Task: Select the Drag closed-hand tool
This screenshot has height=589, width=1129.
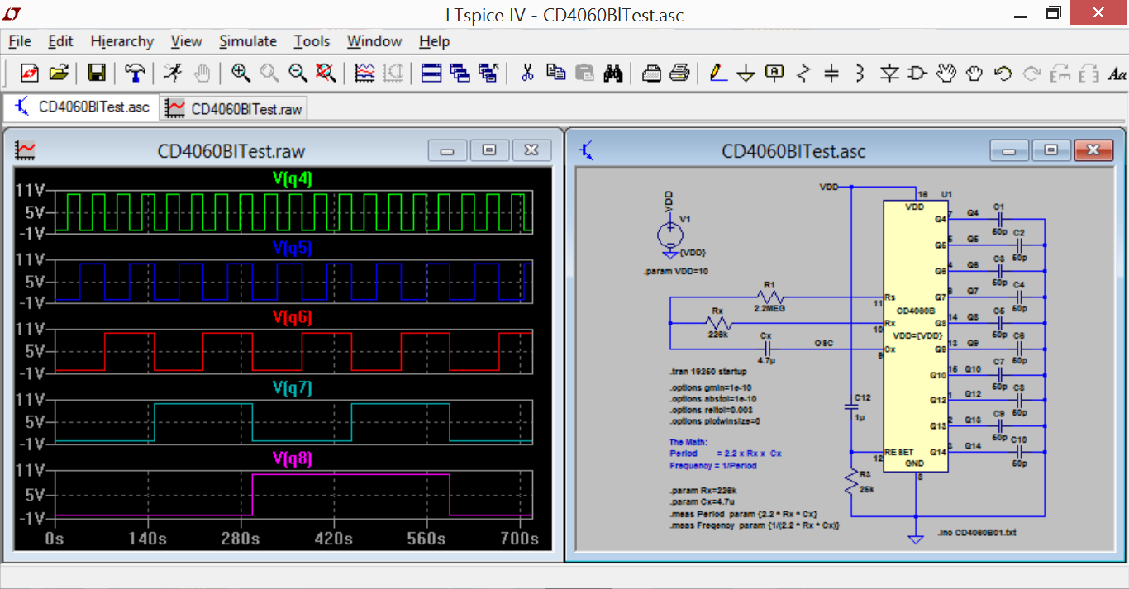Action: (x=974, y=74)
